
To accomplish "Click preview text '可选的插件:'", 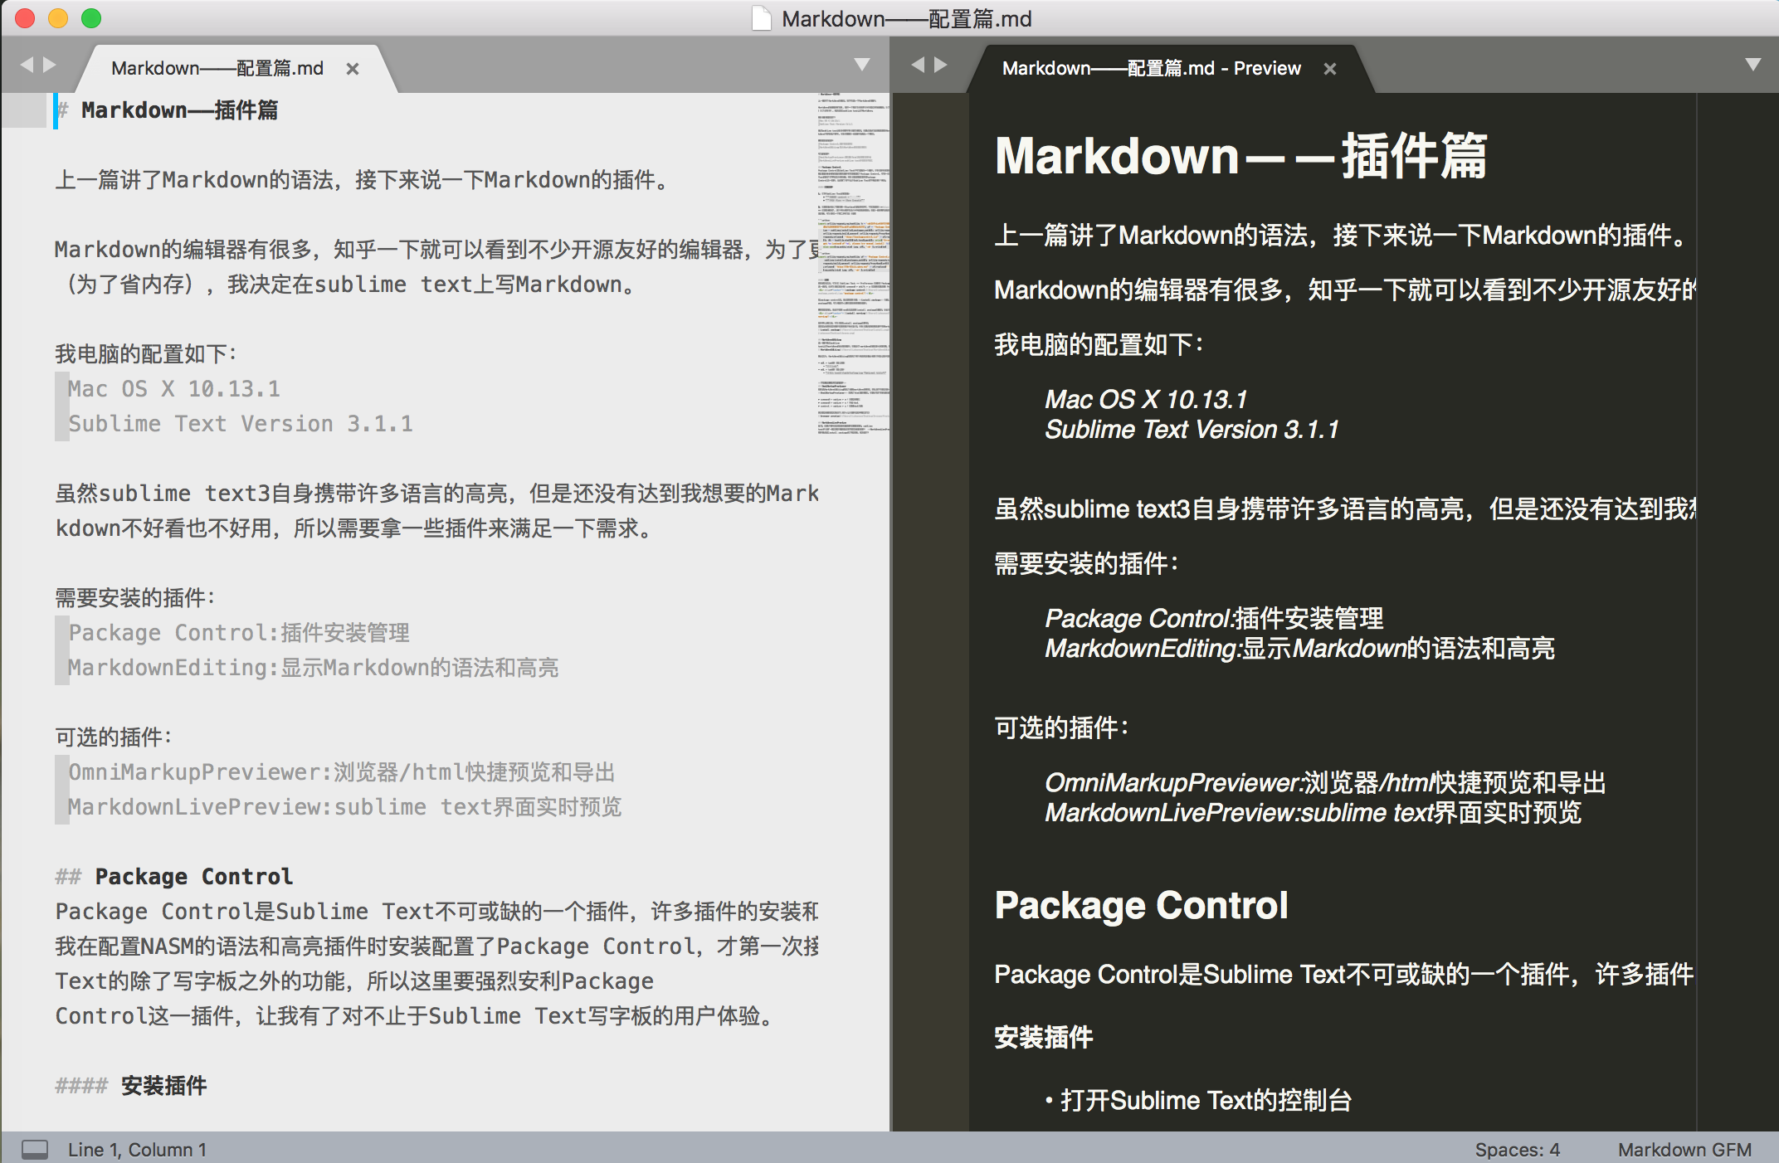I will (x=1062, y=727).
